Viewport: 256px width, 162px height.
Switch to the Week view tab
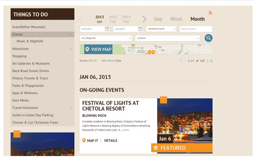pos(176,19)
